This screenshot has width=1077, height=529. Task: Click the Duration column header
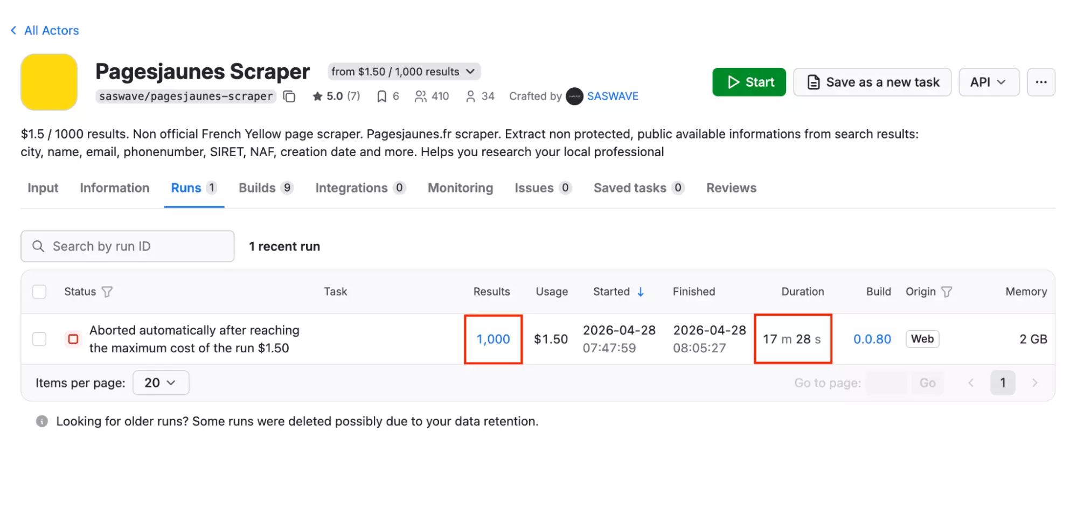(x=803, y=292)
